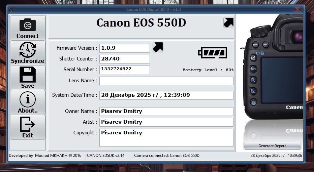Click the Save floppy disk button
This screenshot has height=172, width=314.
pyautogui.click(x=28, y=78)
